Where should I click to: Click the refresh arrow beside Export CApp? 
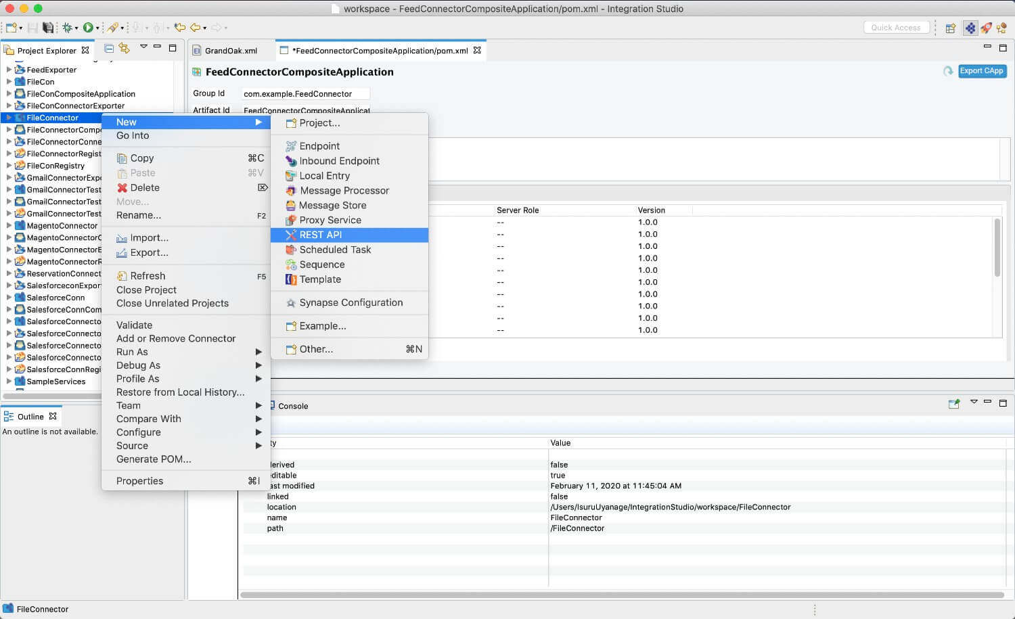click(948, 71)
